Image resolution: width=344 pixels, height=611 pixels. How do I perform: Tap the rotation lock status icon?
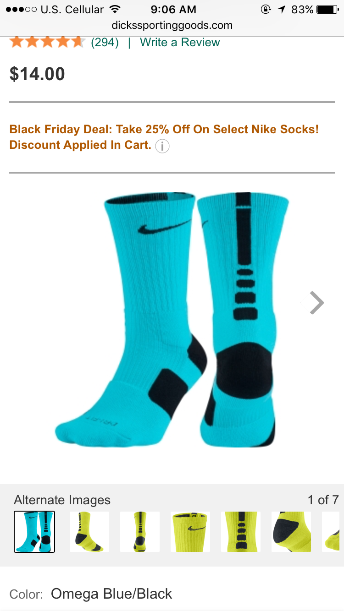coord(266,9)
